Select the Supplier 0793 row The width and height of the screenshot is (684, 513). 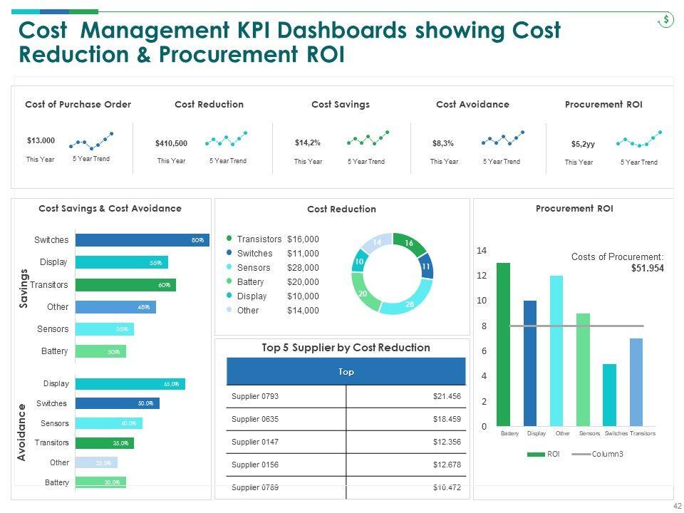click(346, 396)
